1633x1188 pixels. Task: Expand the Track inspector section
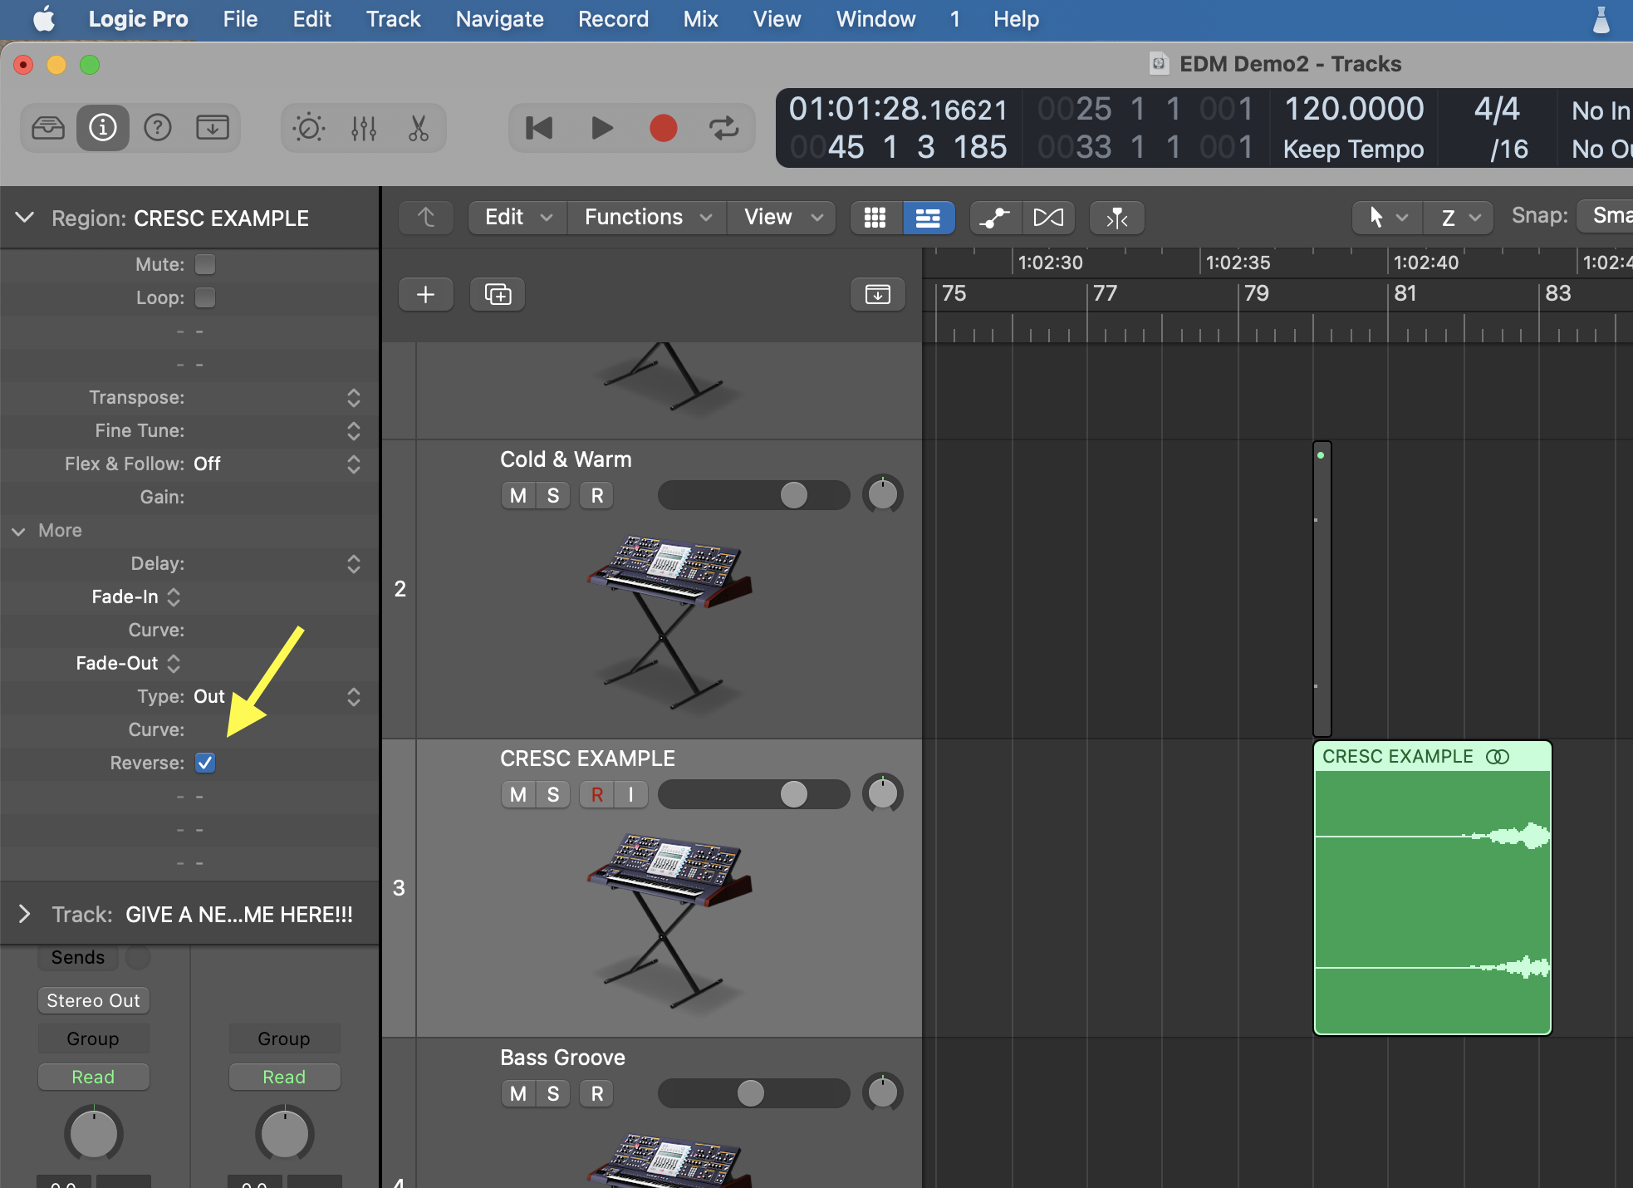(x=24, y=915)
